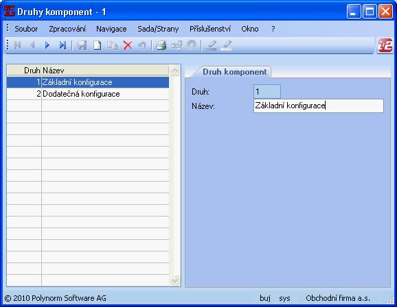Select the Dodatečná konfigurace row
Image resolution: width=397 pixels, height=307 pixels.
pos(88,94)
